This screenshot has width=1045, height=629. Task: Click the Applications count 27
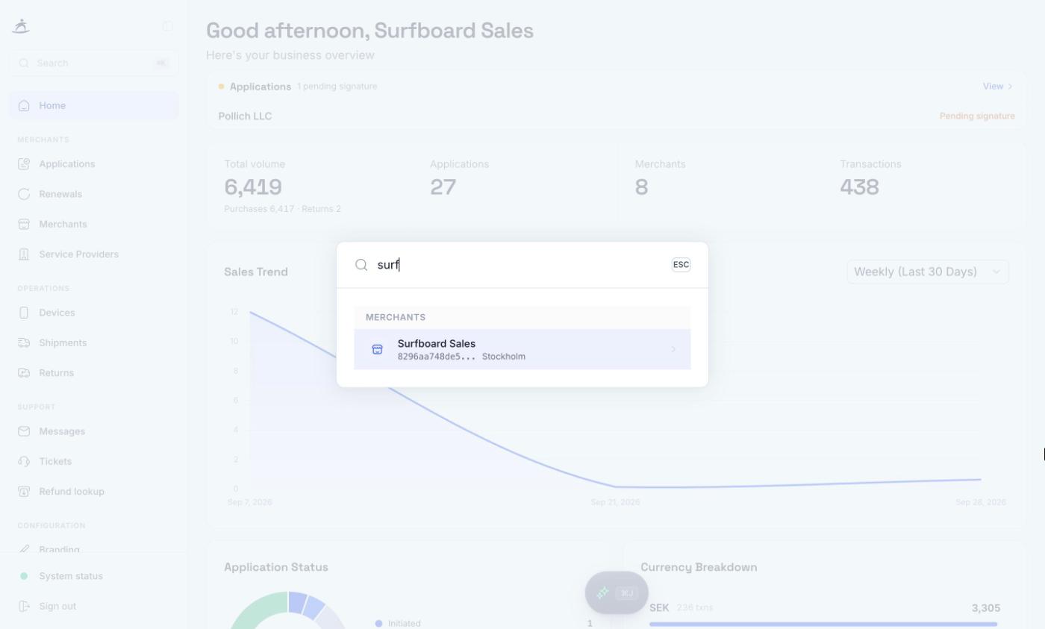tap(443, 187)
